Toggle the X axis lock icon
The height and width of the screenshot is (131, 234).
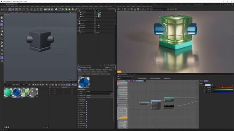click(31, 9)
